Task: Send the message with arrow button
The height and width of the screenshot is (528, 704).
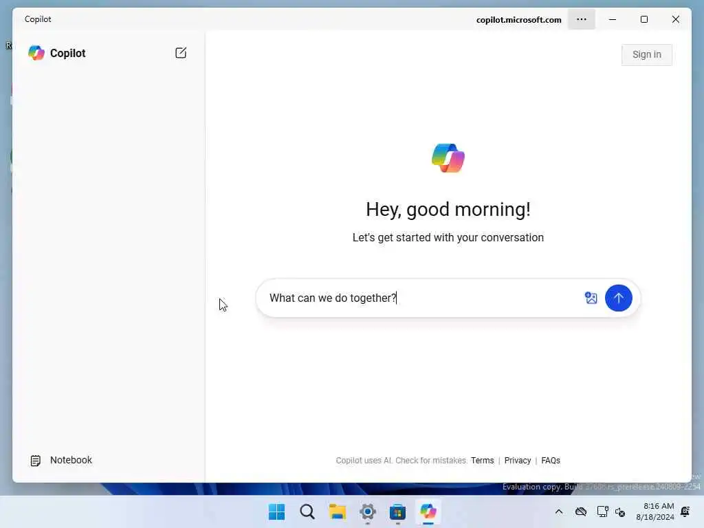Action: coord(618,298)
